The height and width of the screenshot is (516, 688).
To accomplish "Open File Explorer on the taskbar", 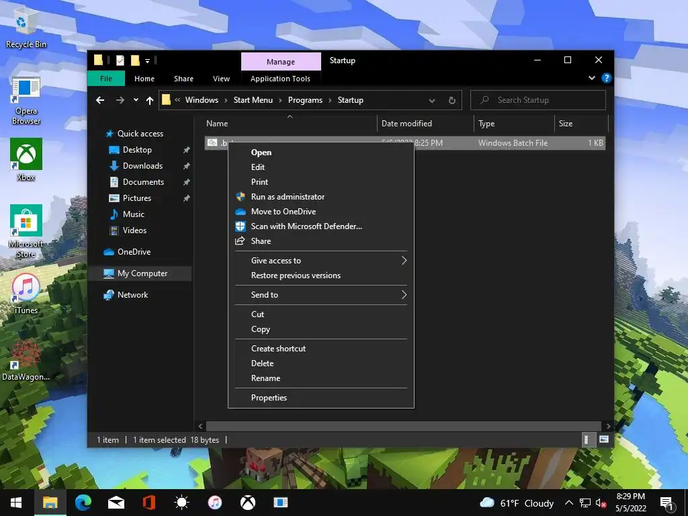I will click(50, 503).
